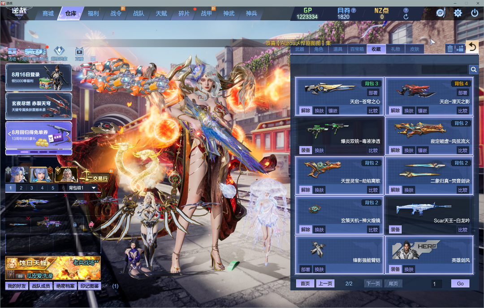Expand the 背包组1 dropdown
This screenshot has width=484, height=308.
tap(94, 188)
